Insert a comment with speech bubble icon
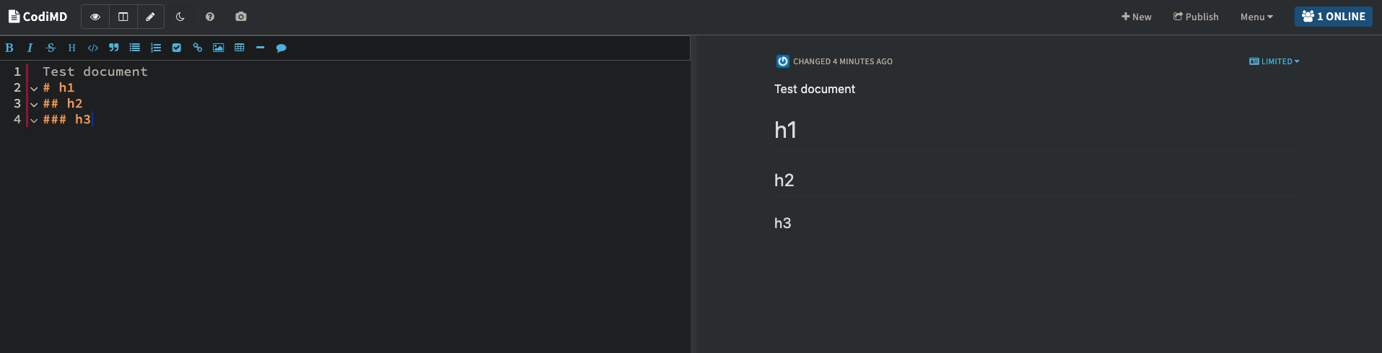Image resolution: width=1382 pixels, height=353 pixels. pos(281,48)
